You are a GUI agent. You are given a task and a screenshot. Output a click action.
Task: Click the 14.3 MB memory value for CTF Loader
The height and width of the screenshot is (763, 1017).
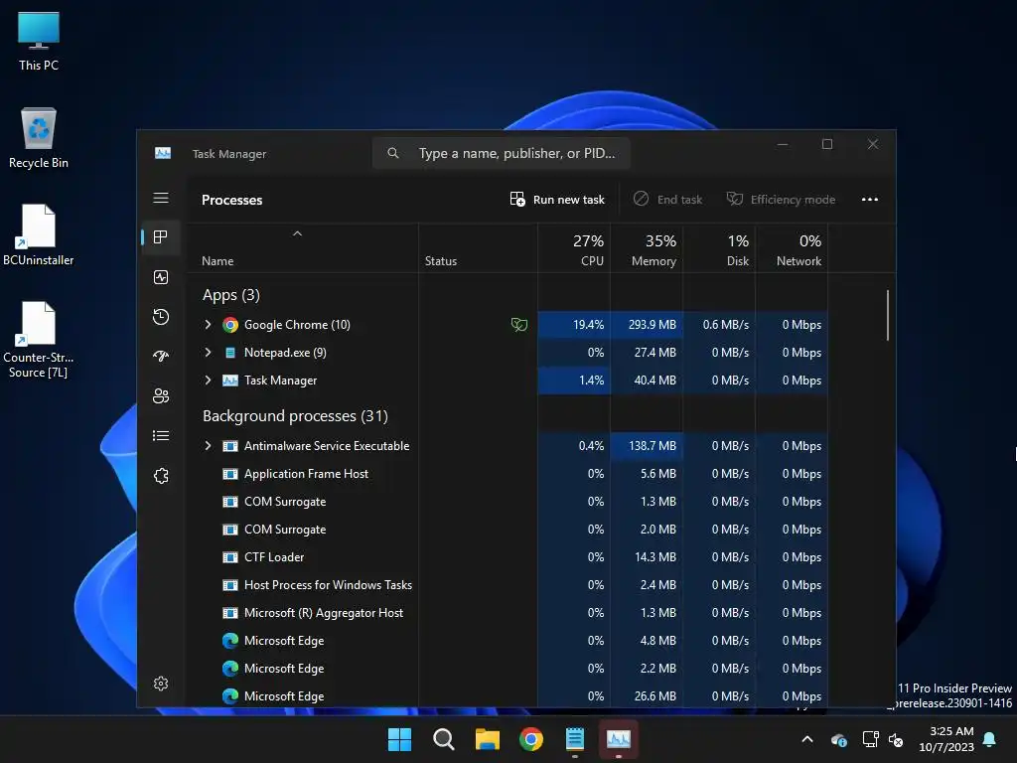[x=655, y=556]
